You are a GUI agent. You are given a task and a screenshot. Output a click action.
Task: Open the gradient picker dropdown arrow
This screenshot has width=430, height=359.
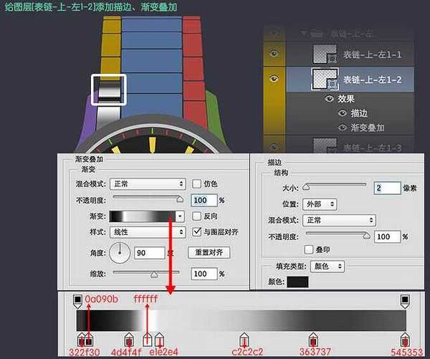click(180, 216)
